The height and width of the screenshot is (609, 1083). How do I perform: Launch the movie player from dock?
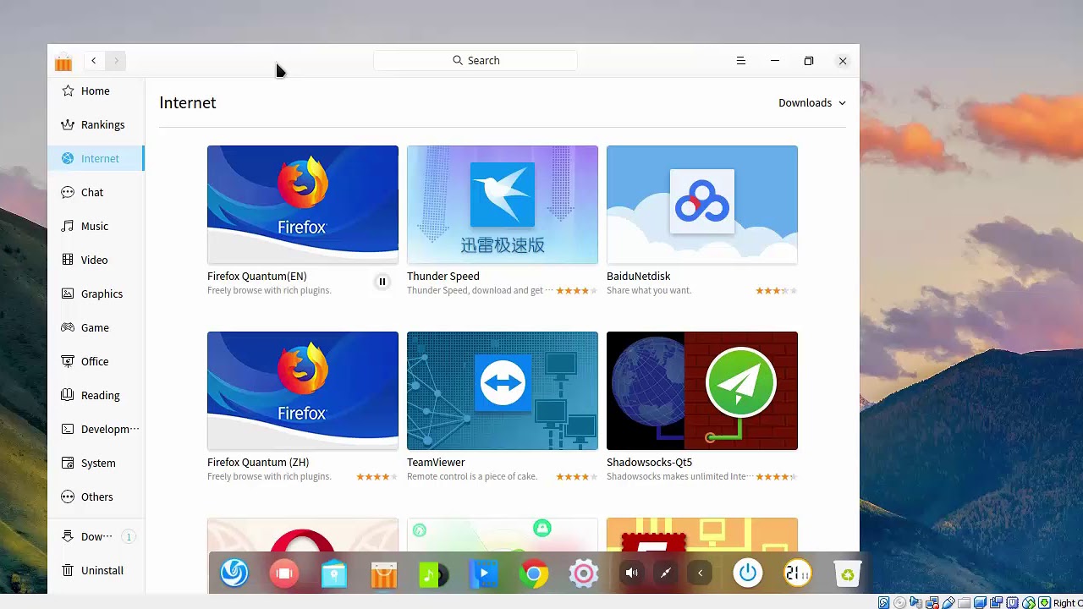pyautogui.click(x=484, y=573)
